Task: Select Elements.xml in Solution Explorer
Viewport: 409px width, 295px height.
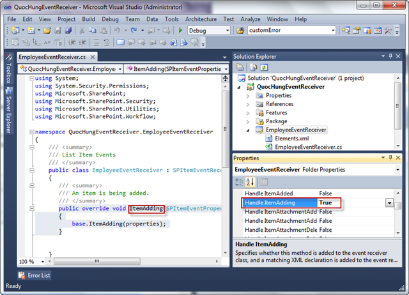Action: pyautogui.click(x=291, y=139)
